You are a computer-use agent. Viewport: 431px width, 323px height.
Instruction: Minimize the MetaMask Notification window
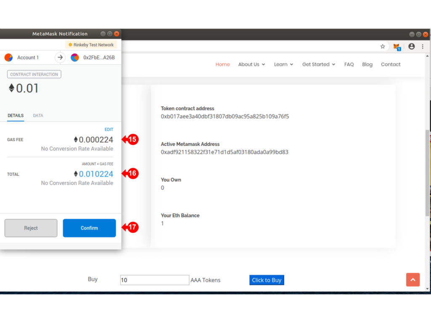click(103, 34)
